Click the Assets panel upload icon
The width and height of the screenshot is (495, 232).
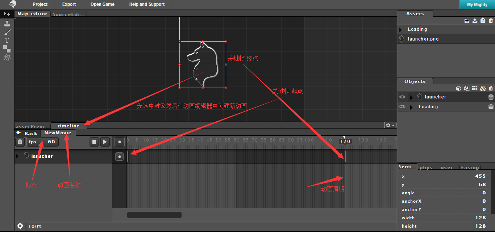[475, 21]
